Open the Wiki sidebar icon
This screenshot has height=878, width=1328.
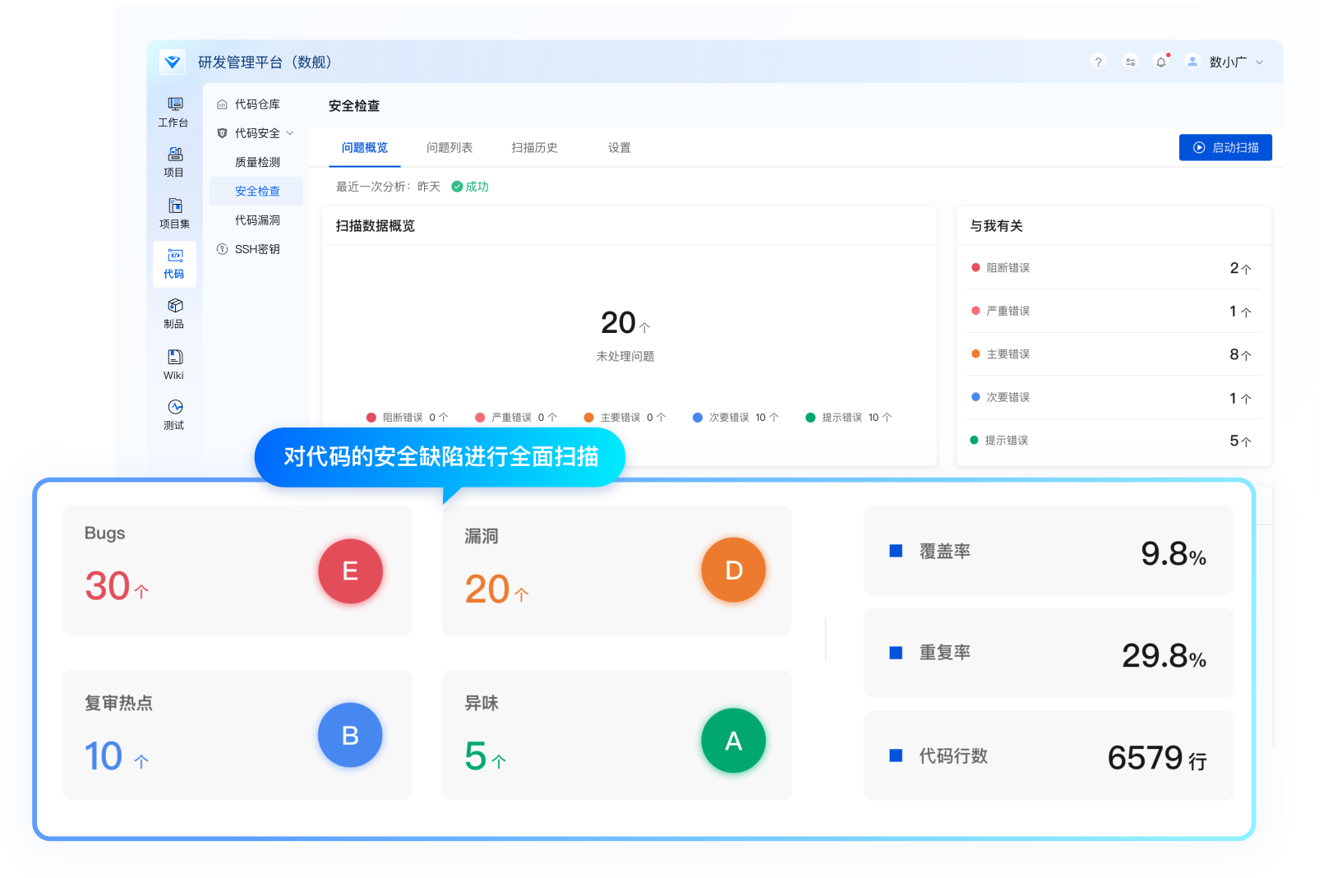(174, 357)
